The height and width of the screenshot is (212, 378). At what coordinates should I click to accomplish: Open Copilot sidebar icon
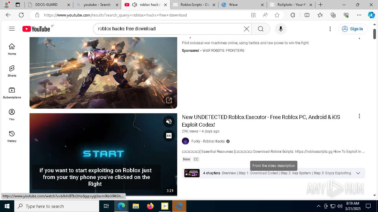[371, 15]
